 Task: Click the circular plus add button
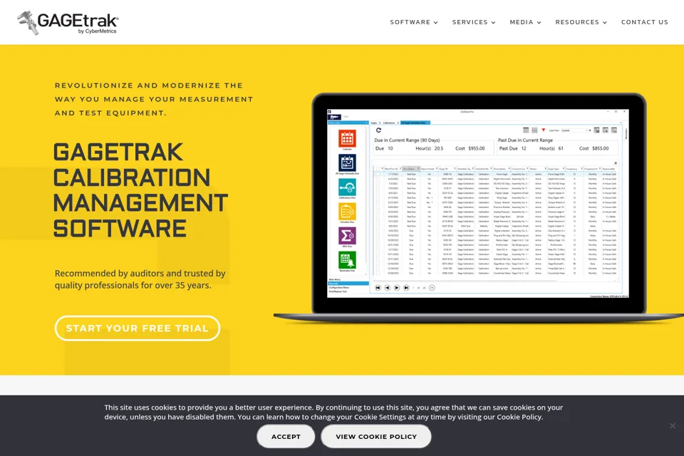click(x=432, y=288)
